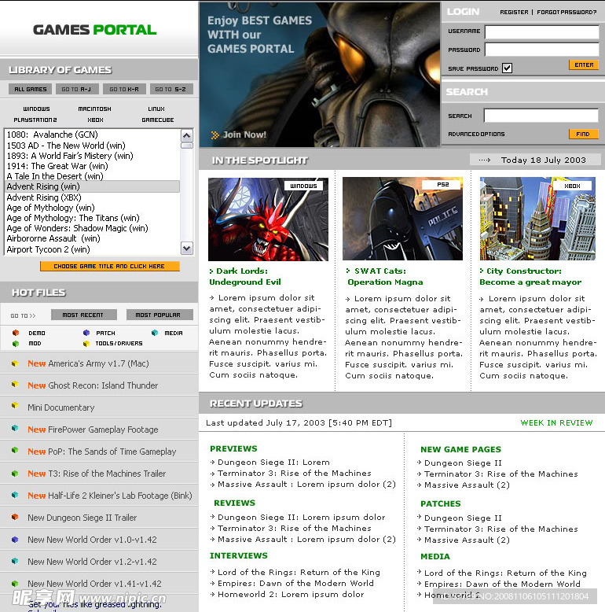Select the Tools/Drivers cube icon in the legend
This screenshot has height=612, width=605.
(x=86, y=344)
